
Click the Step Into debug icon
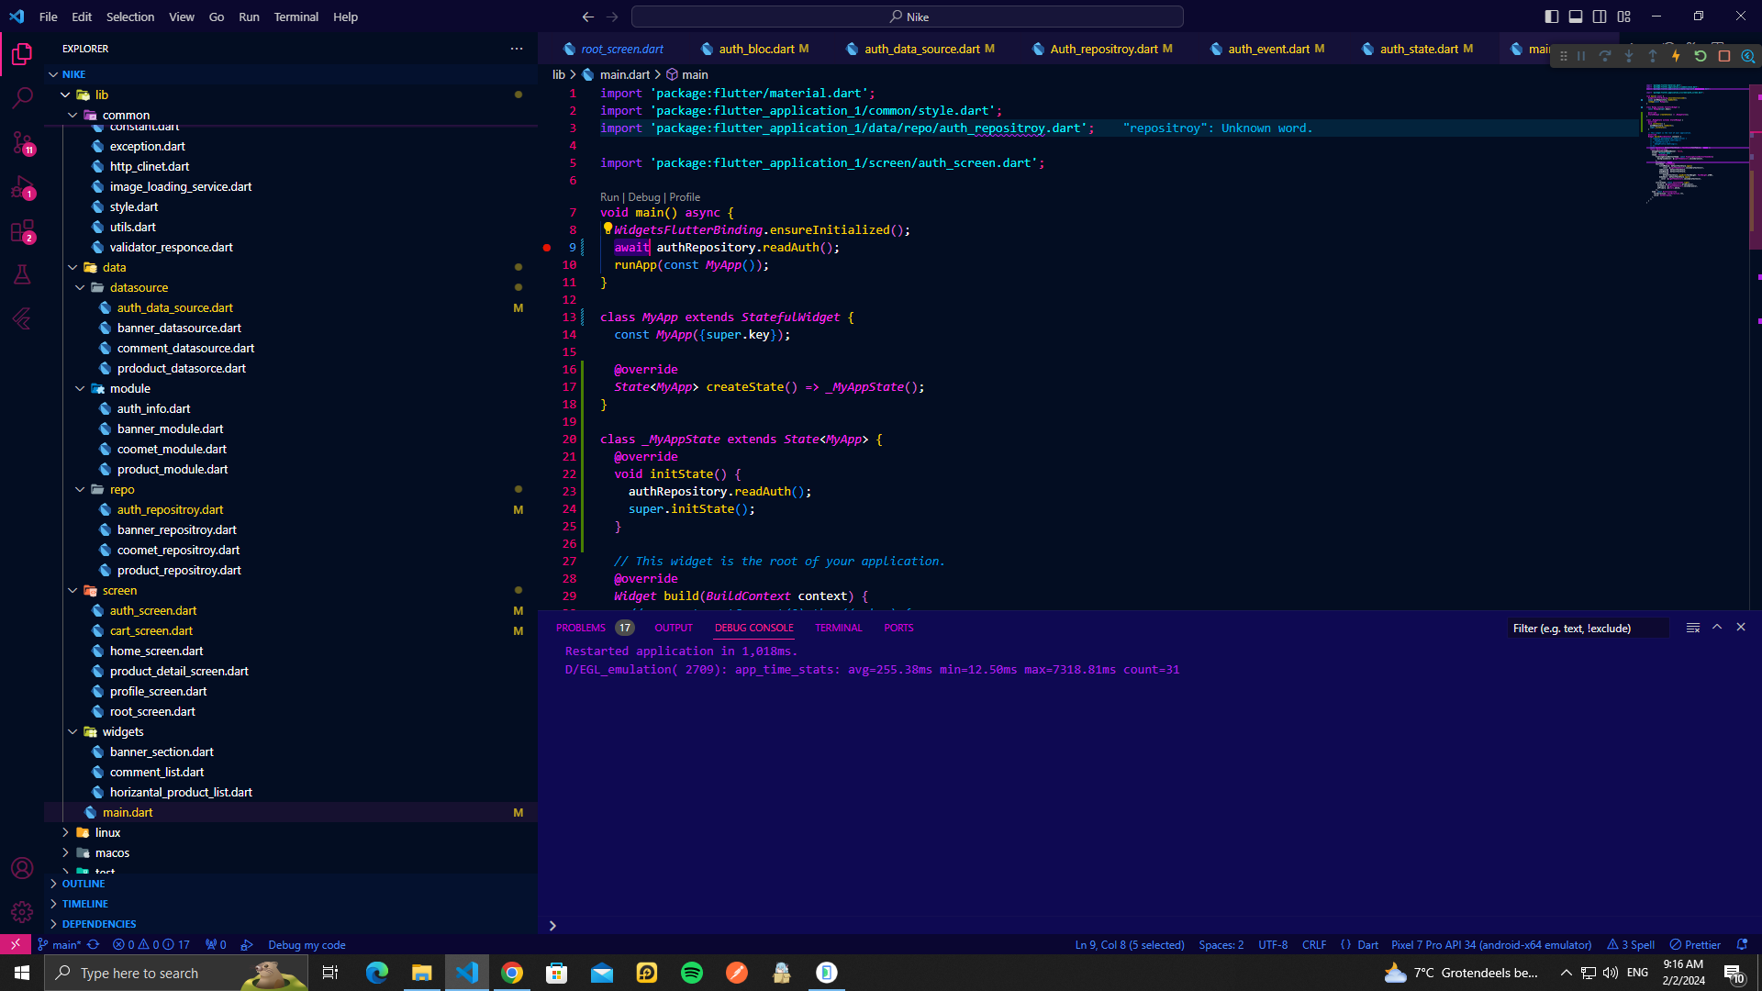[1629, 56]
